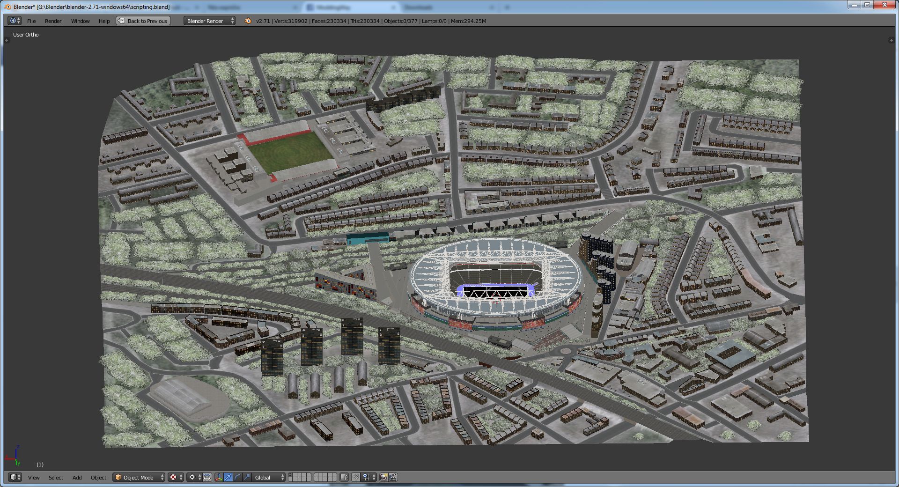The height and width of the screenshot is (487, 899).
Task: Open the File menu
Action: pyautogui.click(x=31, y=21)
